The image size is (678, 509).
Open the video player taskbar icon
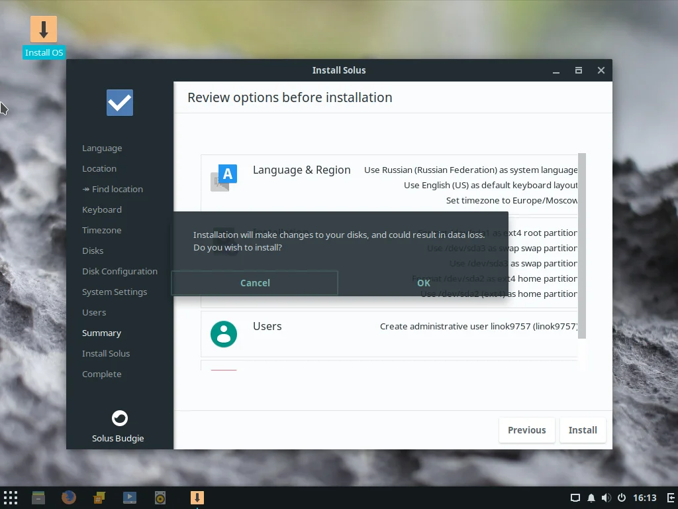130,498
